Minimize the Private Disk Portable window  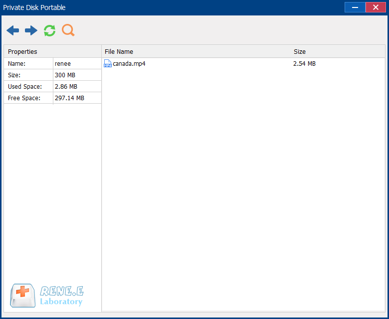pos(355,7)
